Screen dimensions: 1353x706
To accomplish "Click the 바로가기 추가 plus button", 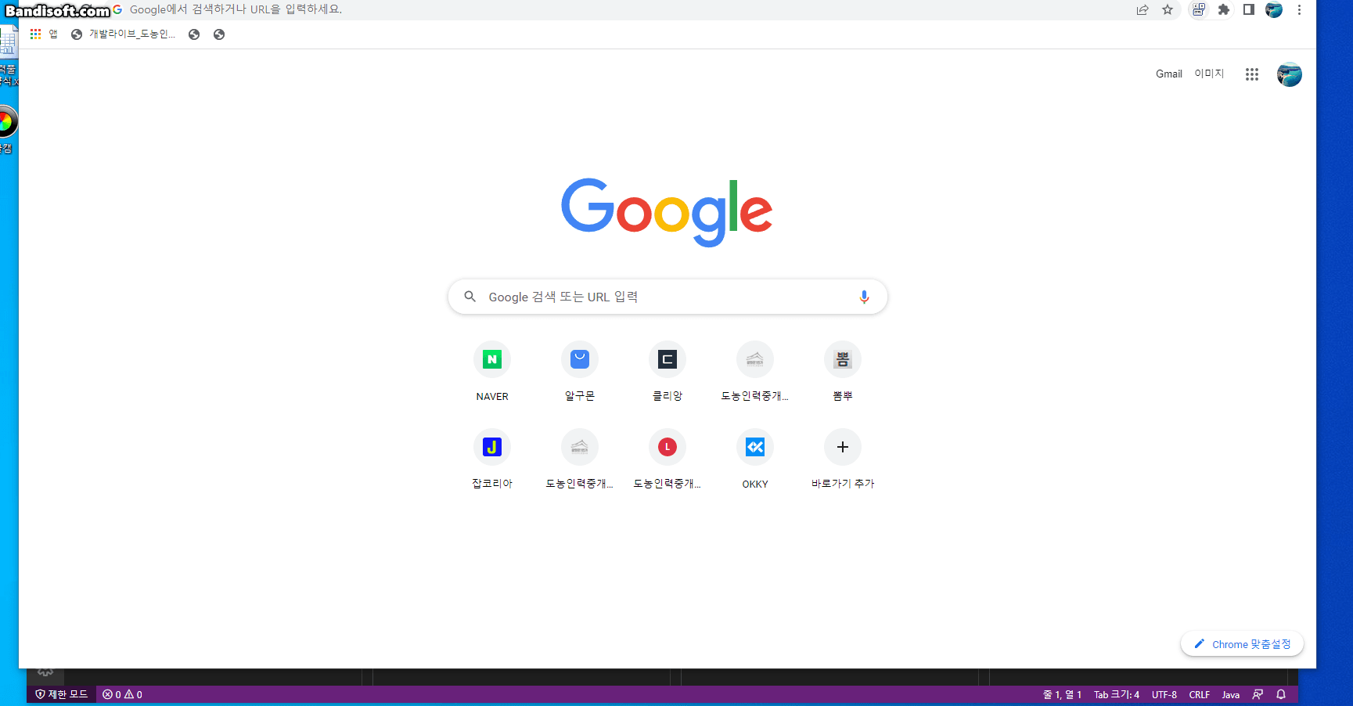I will tap(843, 447).
